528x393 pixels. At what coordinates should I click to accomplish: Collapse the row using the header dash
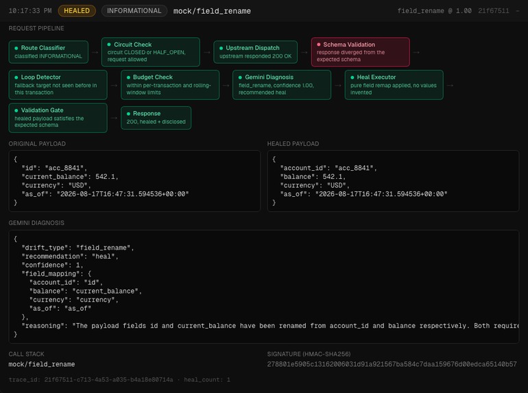click(517, 11)
